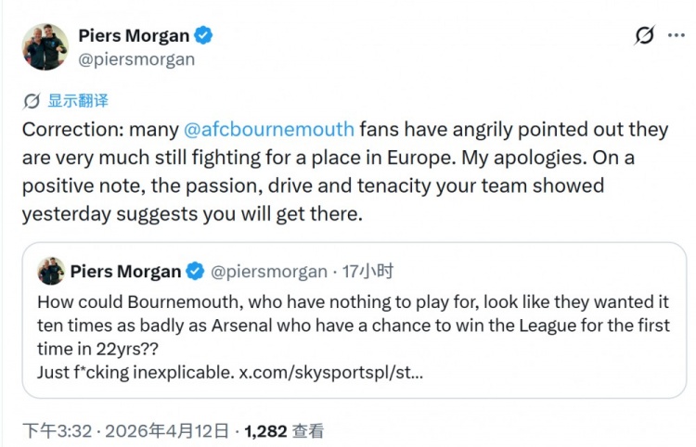Viewport: 696px width, 447px height.
Task: Open the @afcbournemouth mention
Action: pyautogui.click(x=269, y=130)
